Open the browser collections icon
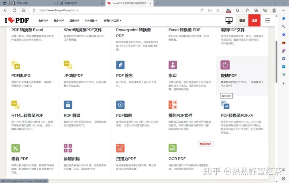Viewport: 289px width, 183px height. click(x=256, y=10)
